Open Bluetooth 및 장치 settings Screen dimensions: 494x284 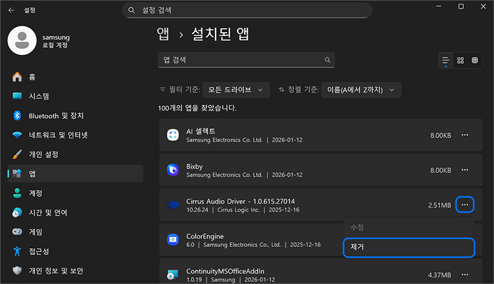[75, 115]
